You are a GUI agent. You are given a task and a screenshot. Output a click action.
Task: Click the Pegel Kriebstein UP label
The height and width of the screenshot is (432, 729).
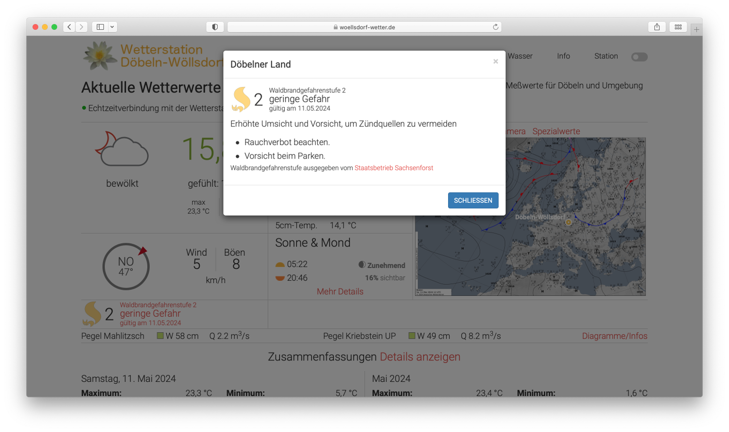coord(360,336)
